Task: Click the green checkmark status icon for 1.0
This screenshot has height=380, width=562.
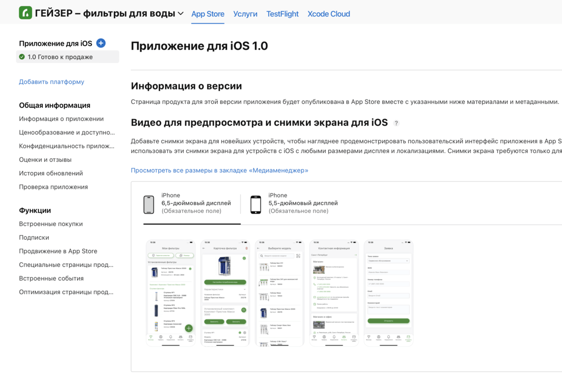Action: (x=22, y=57)
